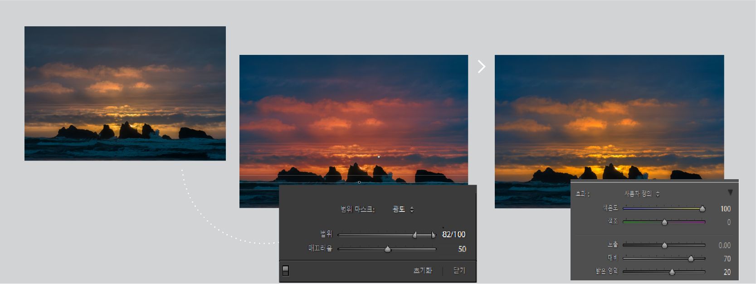The width and height of the screenshot is (756, 284).
Task: Click the 초기화 reset button
Action: click(x=423, y=270)
